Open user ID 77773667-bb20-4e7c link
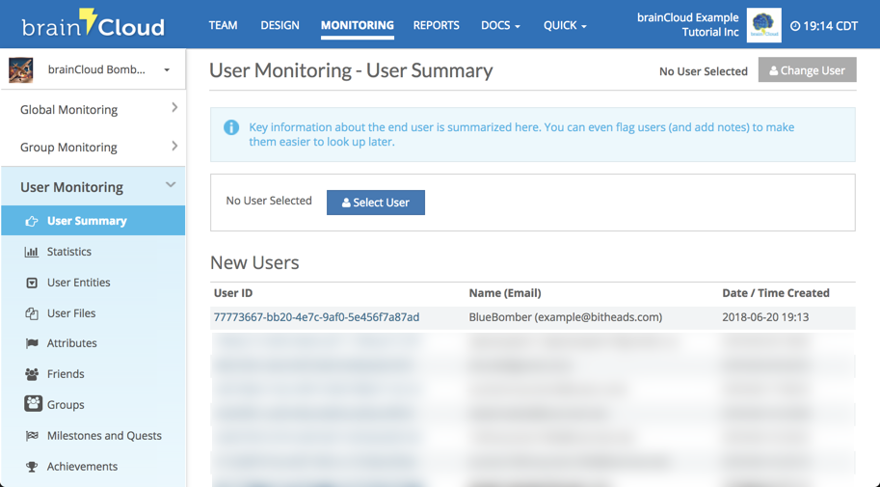Screen dimensions: 880x487 (316, 317)
